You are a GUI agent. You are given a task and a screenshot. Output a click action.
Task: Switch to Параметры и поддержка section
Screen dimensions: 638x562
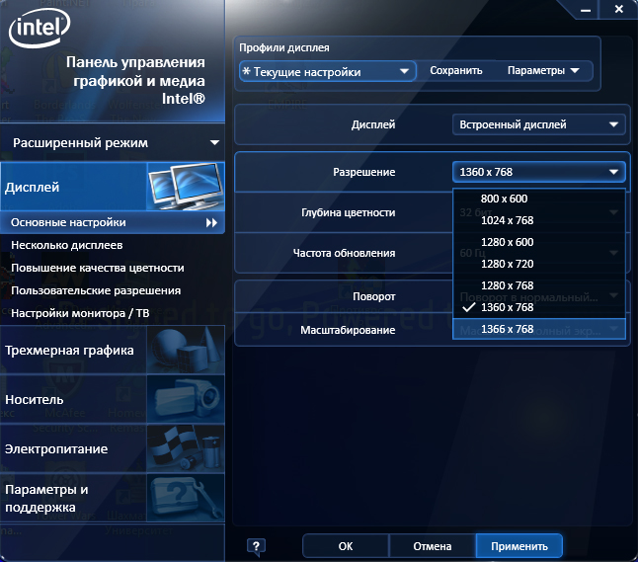tap(113, 498)
